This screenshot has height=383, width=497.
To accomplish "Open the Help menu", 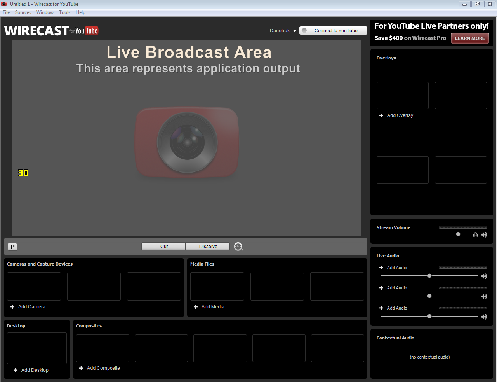I will click(80, 12).
